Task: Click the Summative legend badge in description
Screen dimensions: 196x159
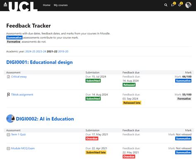Action: pyautogui.click(x=14, y=38)
